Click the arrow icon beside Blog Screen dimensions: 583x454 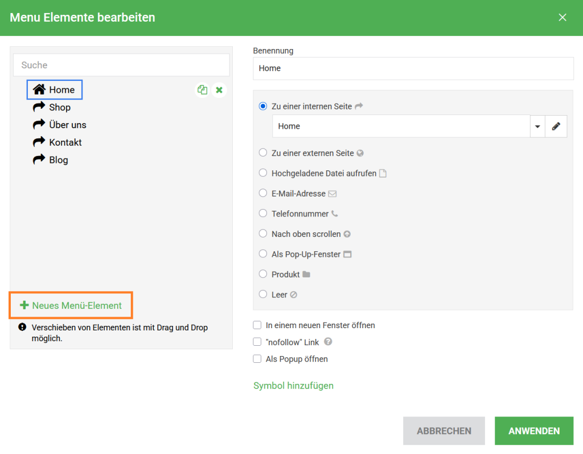tap(39, 159)
